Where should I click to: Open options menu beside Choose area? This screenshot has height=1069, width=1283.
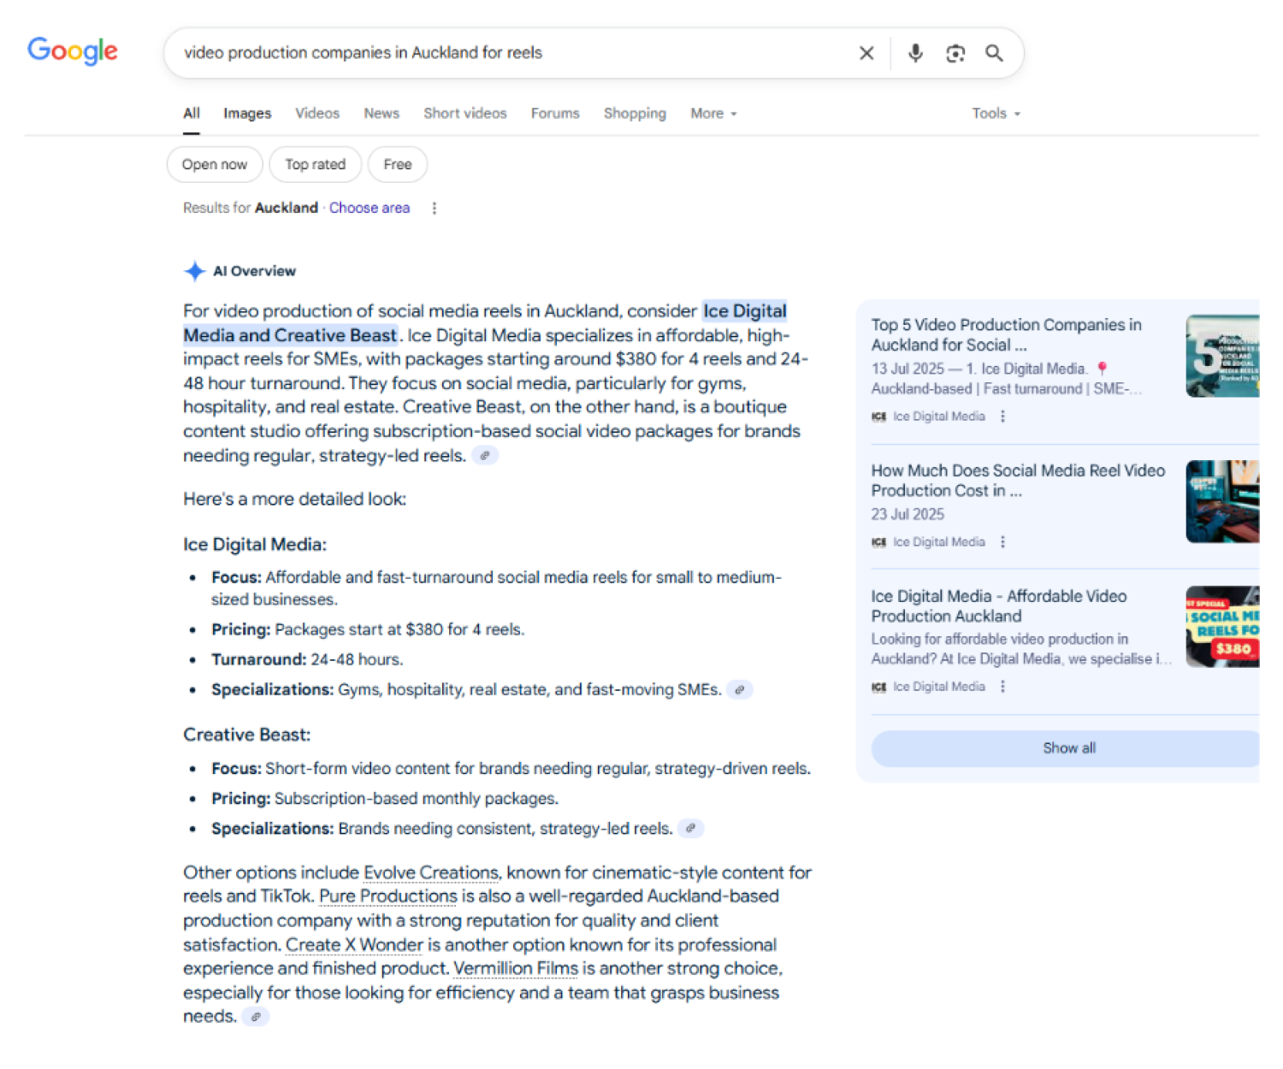435,208
